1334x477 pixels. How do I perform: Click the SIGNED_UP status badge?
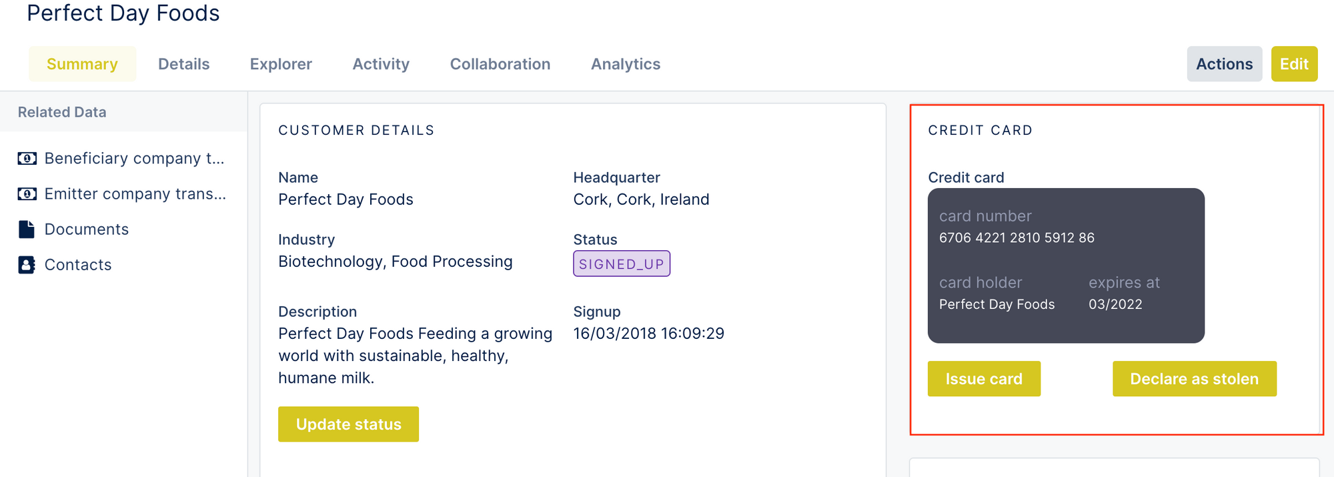(x=622, y=264)
